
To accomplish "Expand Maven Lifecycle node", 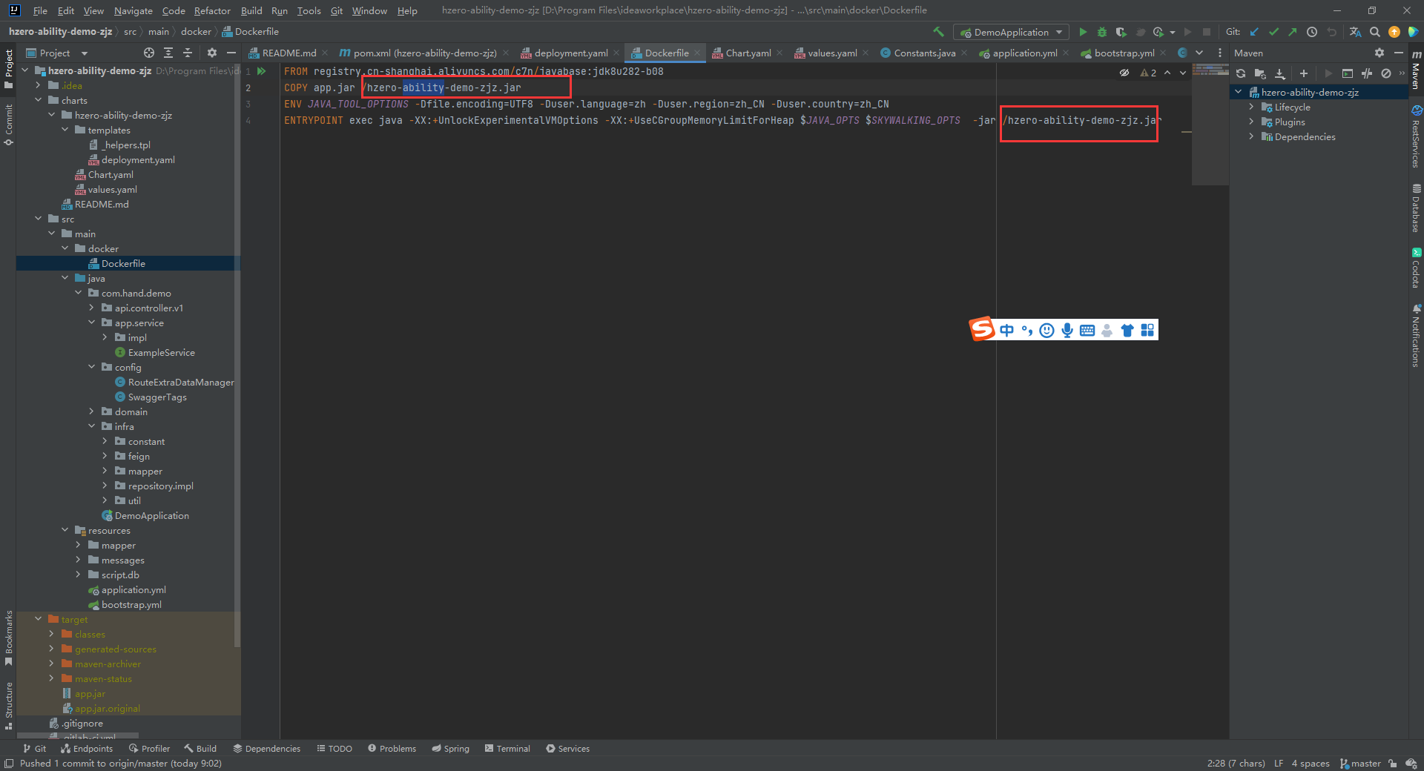I will [1251, 107].
